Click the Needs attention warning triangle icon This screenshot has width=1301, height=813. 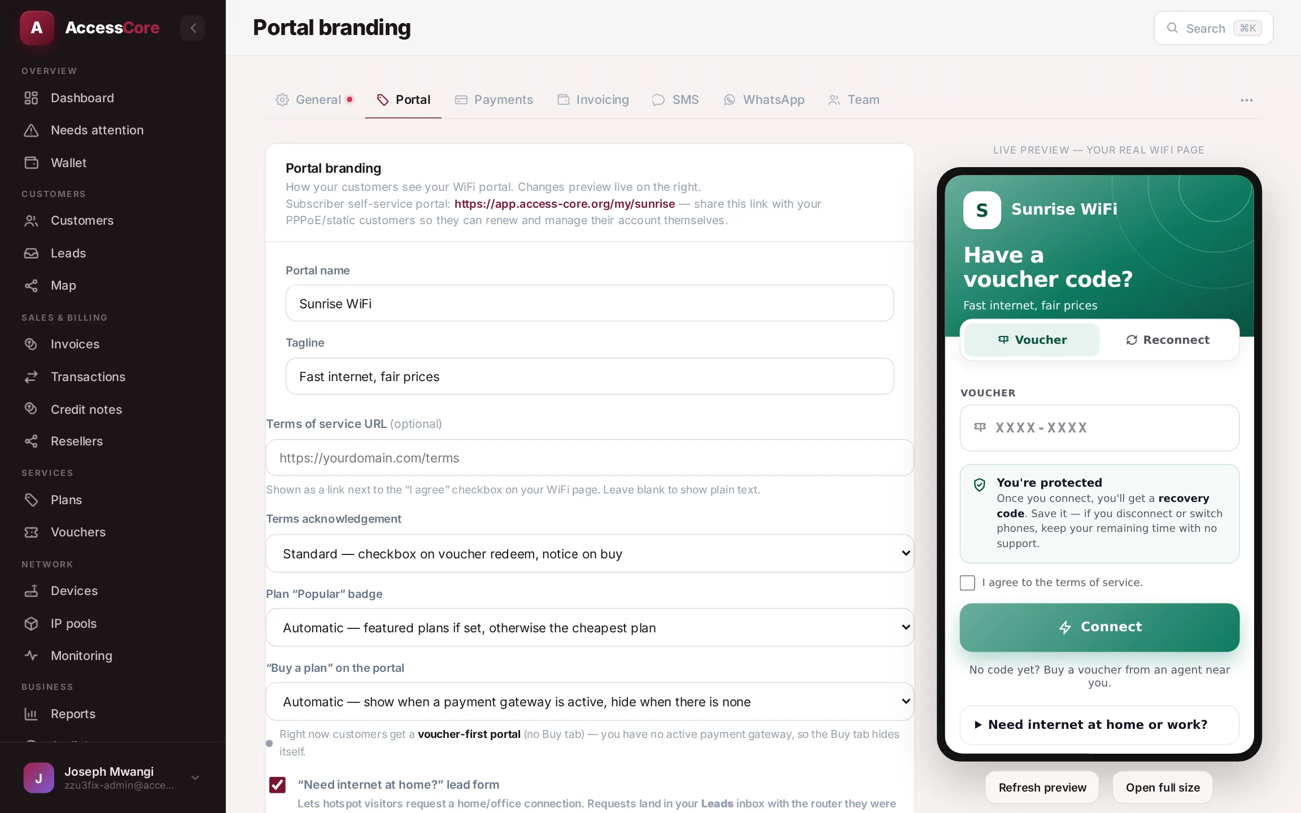(x=31, y=130)
